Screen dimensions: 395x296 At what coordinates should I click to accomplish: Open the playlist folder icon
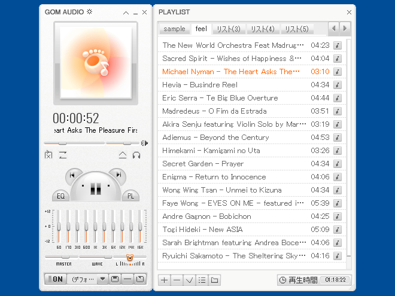(x=214, y=280)
